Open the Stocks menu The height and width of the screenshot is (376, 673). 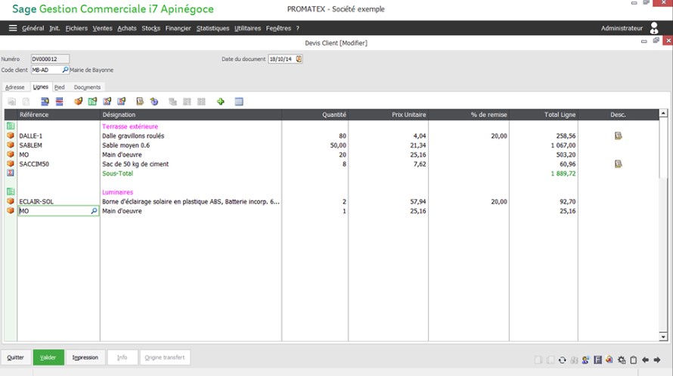pyautogui.click(x=150, y=28)
